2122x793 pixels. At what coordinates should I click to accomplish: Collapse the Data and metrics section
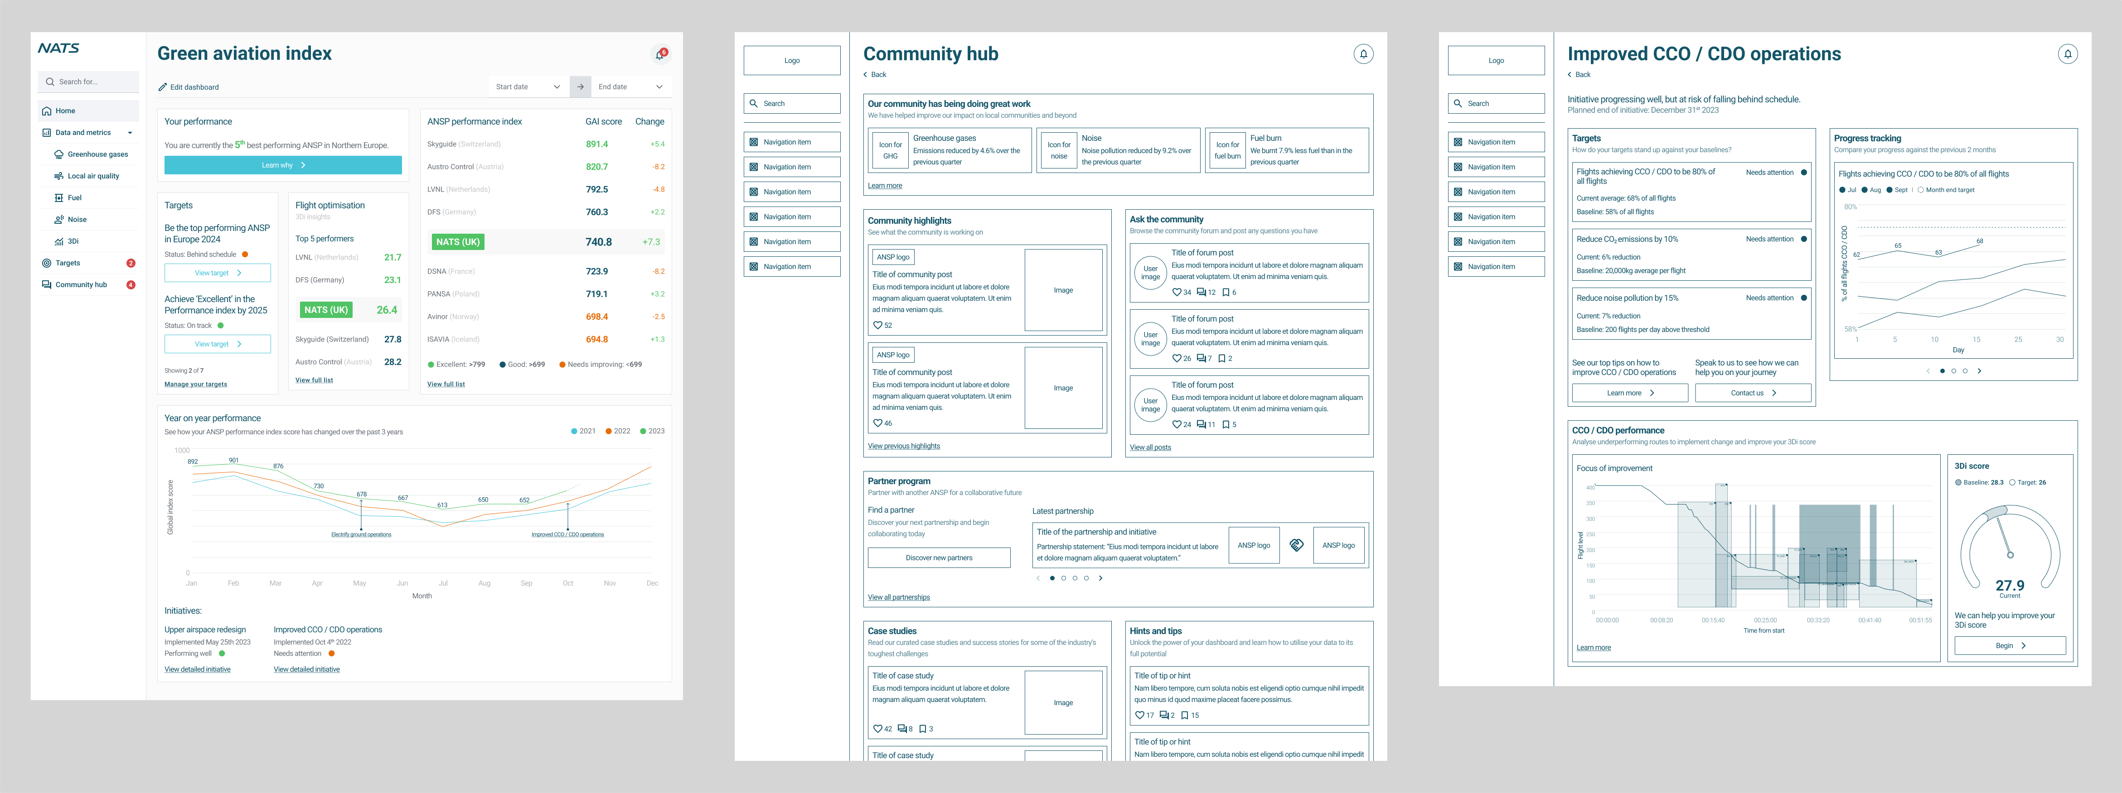coord(129,132)
